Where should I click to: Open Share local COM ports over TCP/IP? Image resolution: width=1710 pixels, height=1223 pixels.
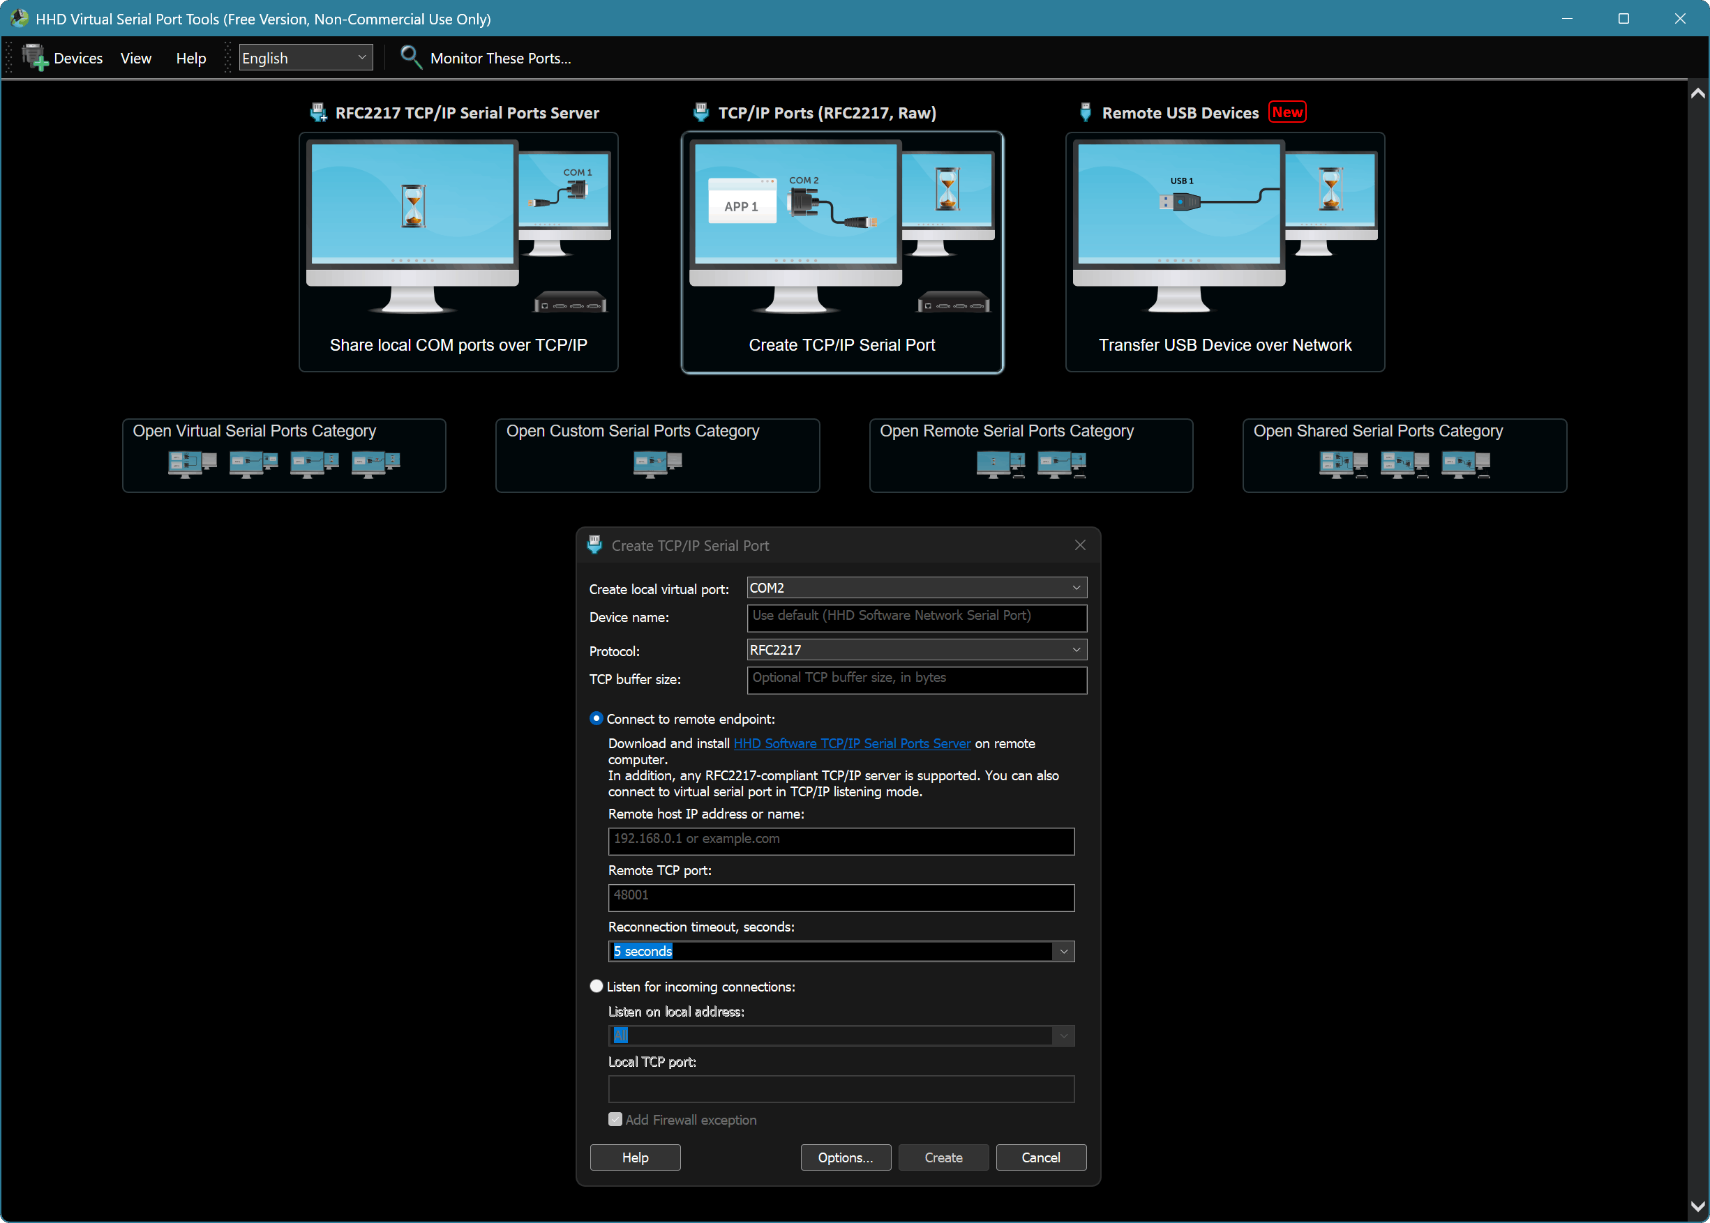tap(458, 252)
